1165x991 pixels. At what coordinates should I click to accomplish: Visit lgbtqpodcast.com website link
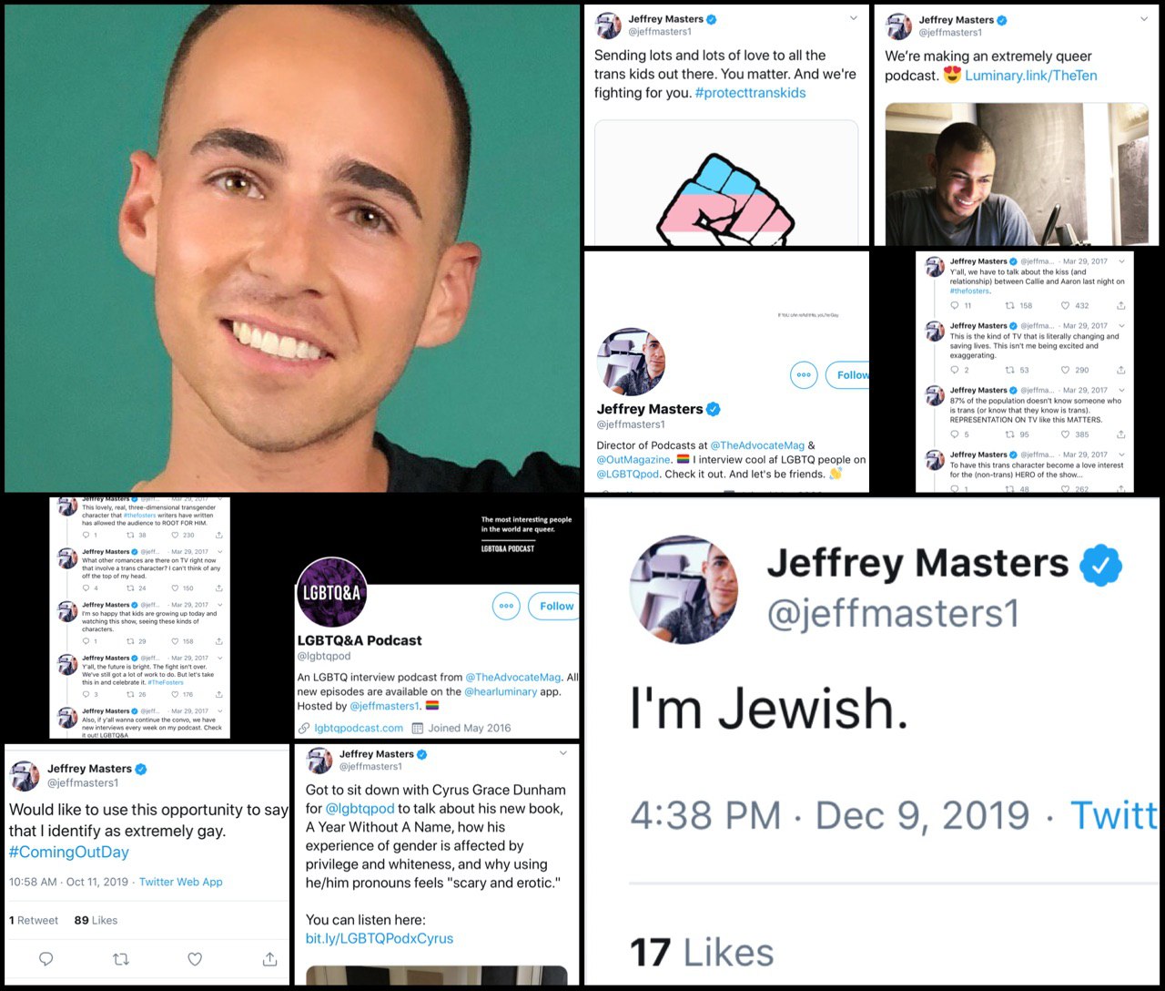(359, 728)
